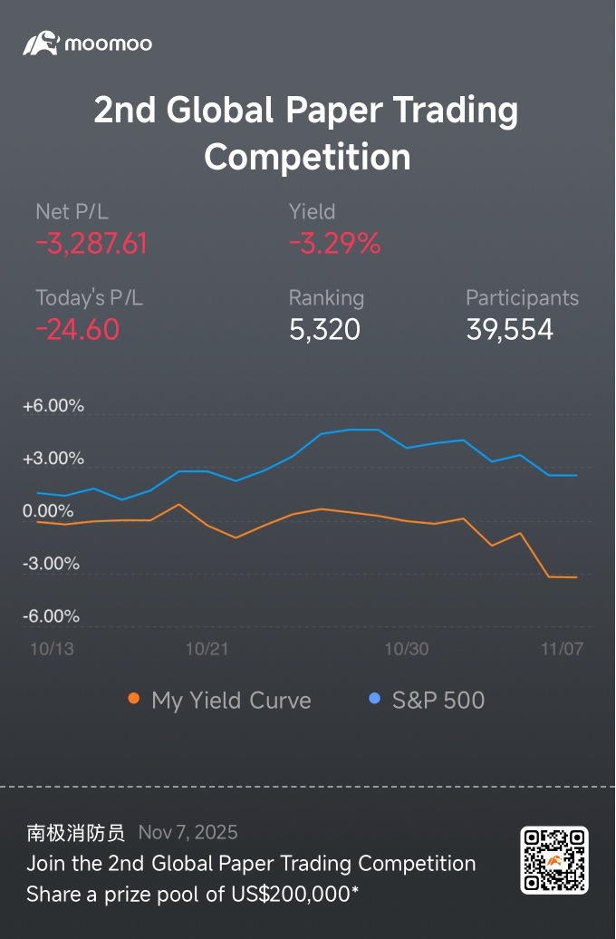Click the 2nd Global Paper Trading Competition title
Viewport: 616px width, 939px height.
[x=307, y=133]
